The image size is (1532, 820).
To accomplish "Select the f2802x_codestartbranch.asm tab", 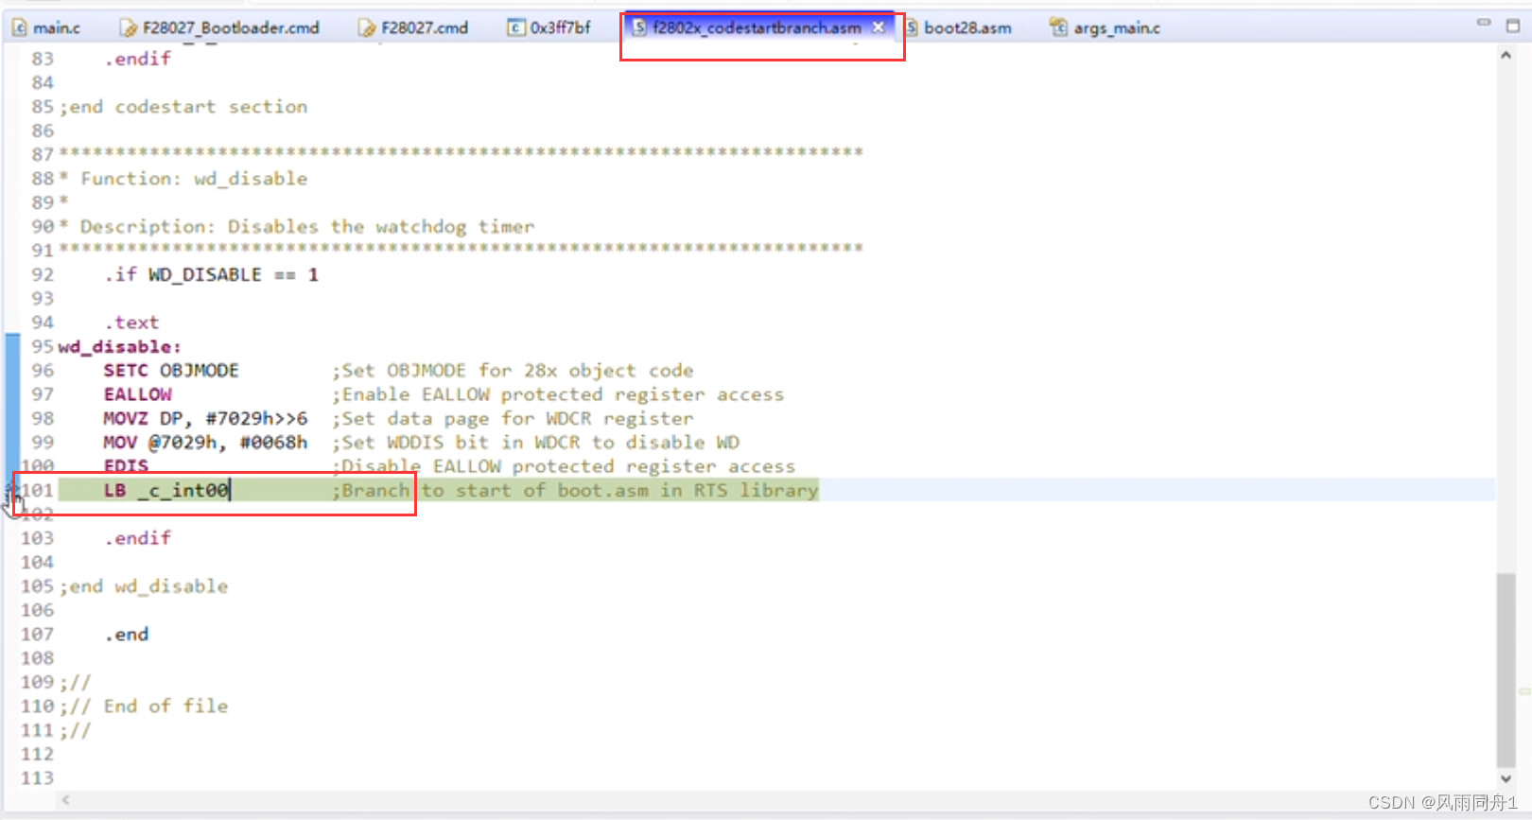I will 757,27.
